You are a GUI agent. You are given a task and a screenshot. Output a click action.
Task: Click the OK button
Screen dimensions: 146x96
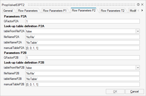coord(115,92)
